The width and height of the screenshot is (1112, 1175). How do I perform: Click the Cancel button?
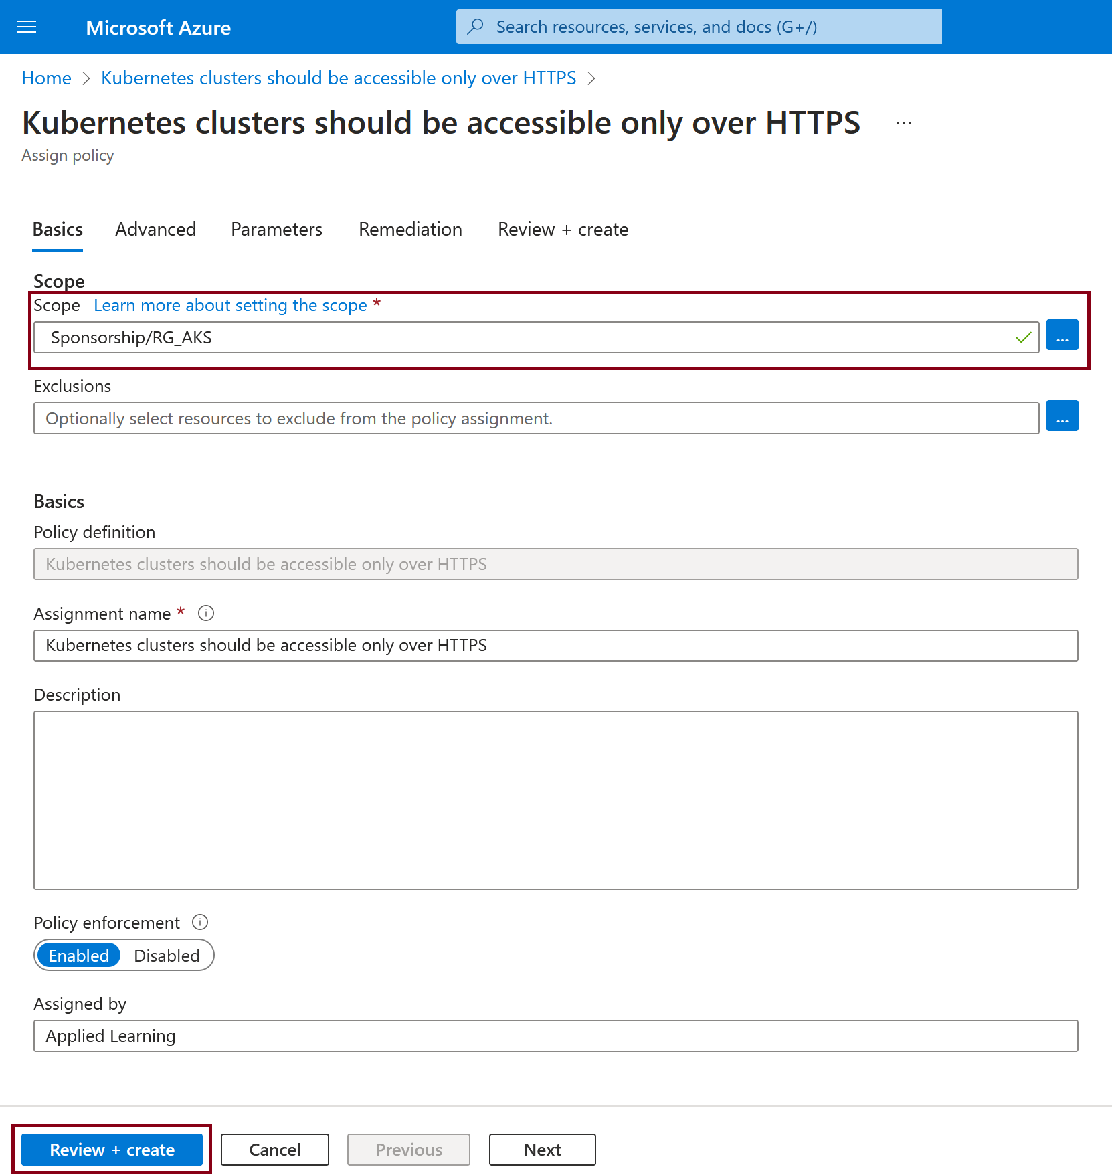pos(274,1150)
